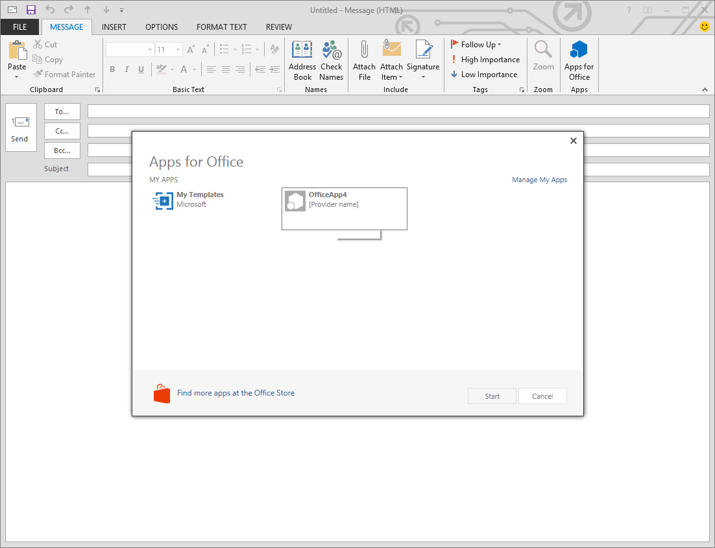Insert a Signature
Image resolution: width=715 pixels, height=548 pixels.
pos(423,60)
